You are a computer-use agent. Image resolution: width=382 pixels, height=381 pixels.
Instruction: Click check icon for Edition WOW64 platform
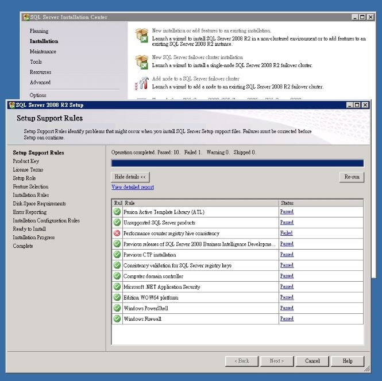point(117,297)
